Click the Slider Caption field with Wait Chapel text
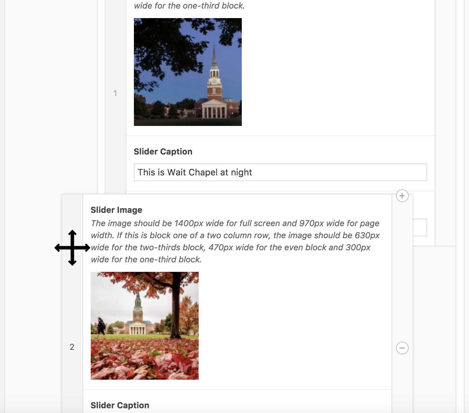469x413 pixels. [281, 172]
